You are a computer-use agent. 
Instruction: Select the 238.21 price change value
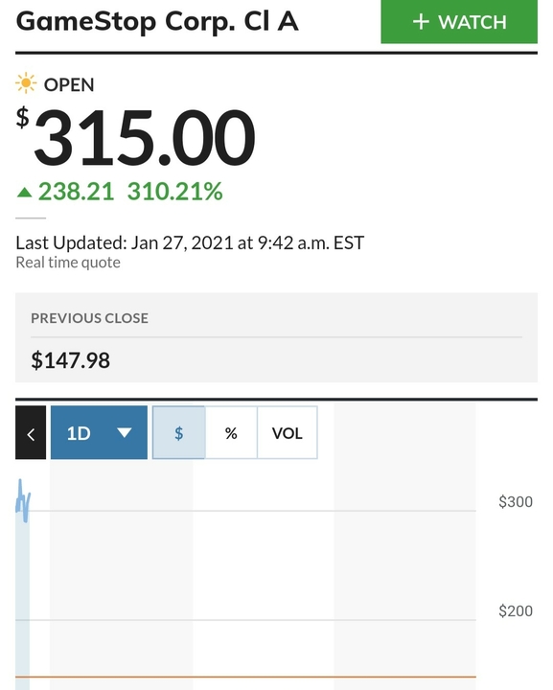tap(76, 192)
